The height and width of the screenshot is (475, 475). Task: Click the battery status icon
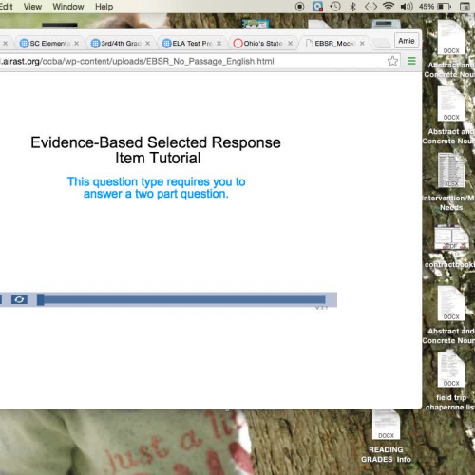pos(444,7)
